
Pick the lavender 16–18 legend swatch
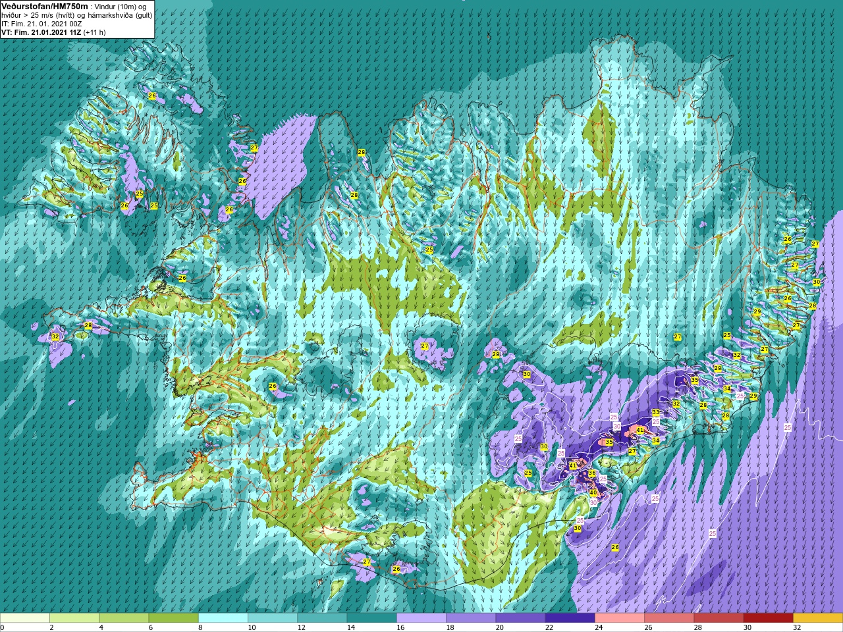coord(421,618)
